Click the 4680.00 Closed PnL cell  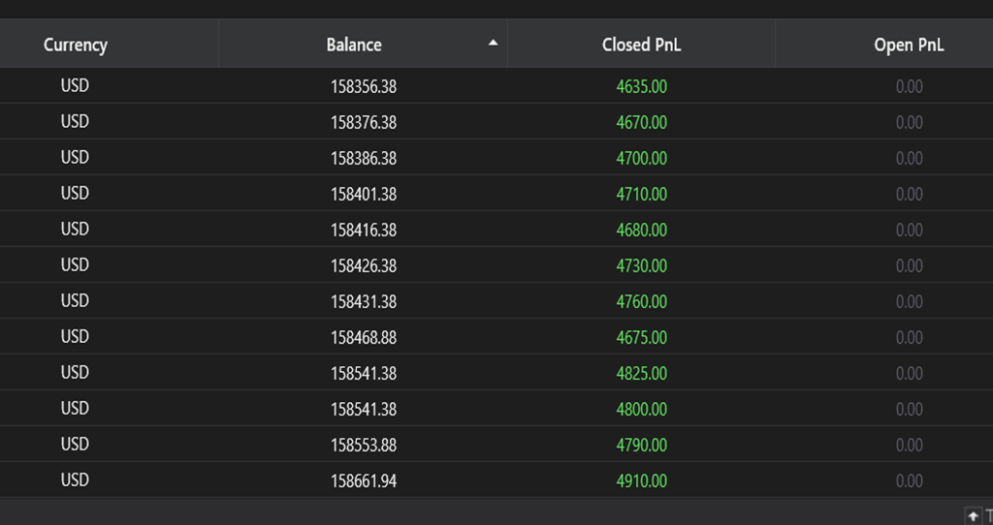[x=641, y=231]
